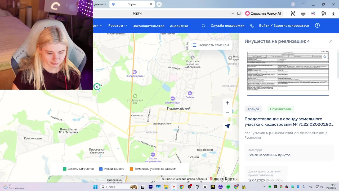Click the Кургузый лес park marker
This screenshot has height=191, width=339.
coord(135,96)
